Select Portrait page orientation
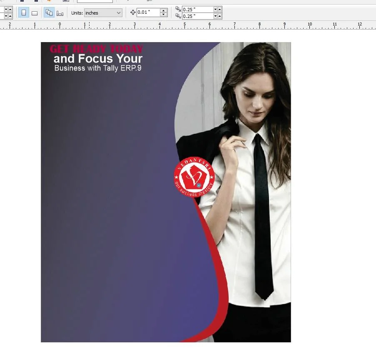The image size is (376, 354). (x=24, y=13)
